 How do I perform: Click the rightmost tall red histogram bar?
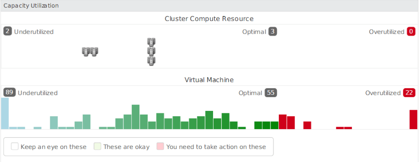[413, 119]
